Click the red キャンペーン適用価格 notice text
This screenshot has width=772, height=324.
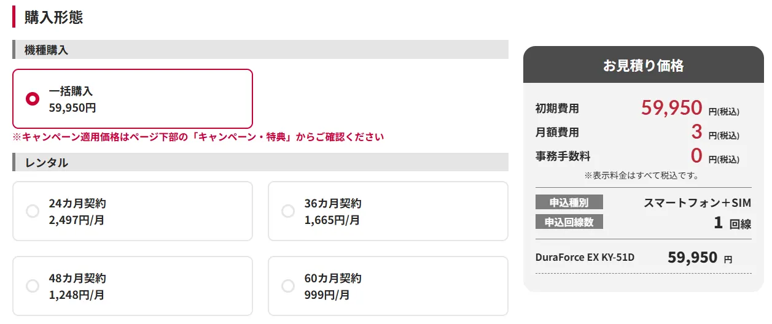point(198,137)
